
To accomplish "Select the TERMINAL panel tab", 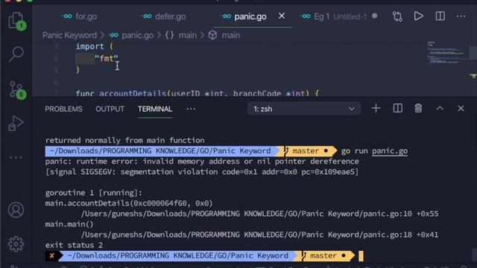I will click(155, 109).
